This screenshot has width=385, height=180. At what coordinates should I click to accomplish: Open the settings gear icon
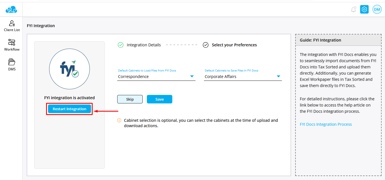(364, 9)
